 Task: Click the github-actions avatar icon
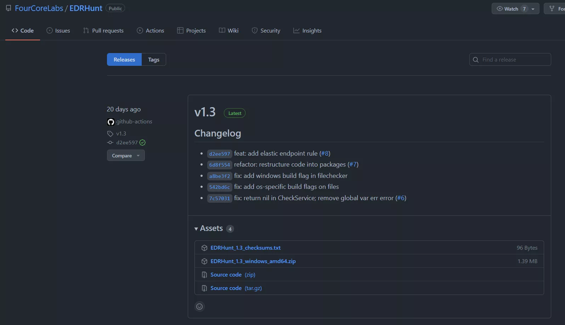coord(111,122)
